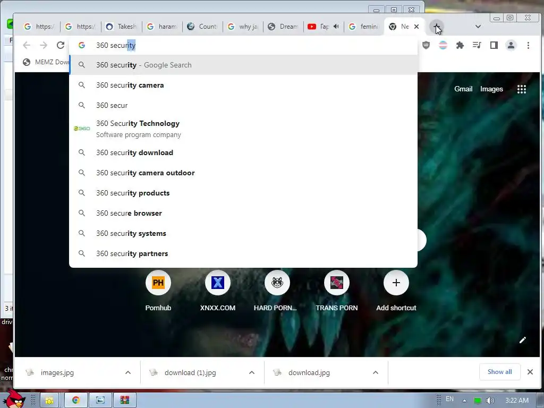Select the 360 security camera suggestion
The image size is (544, 408).
coord(243,85)
